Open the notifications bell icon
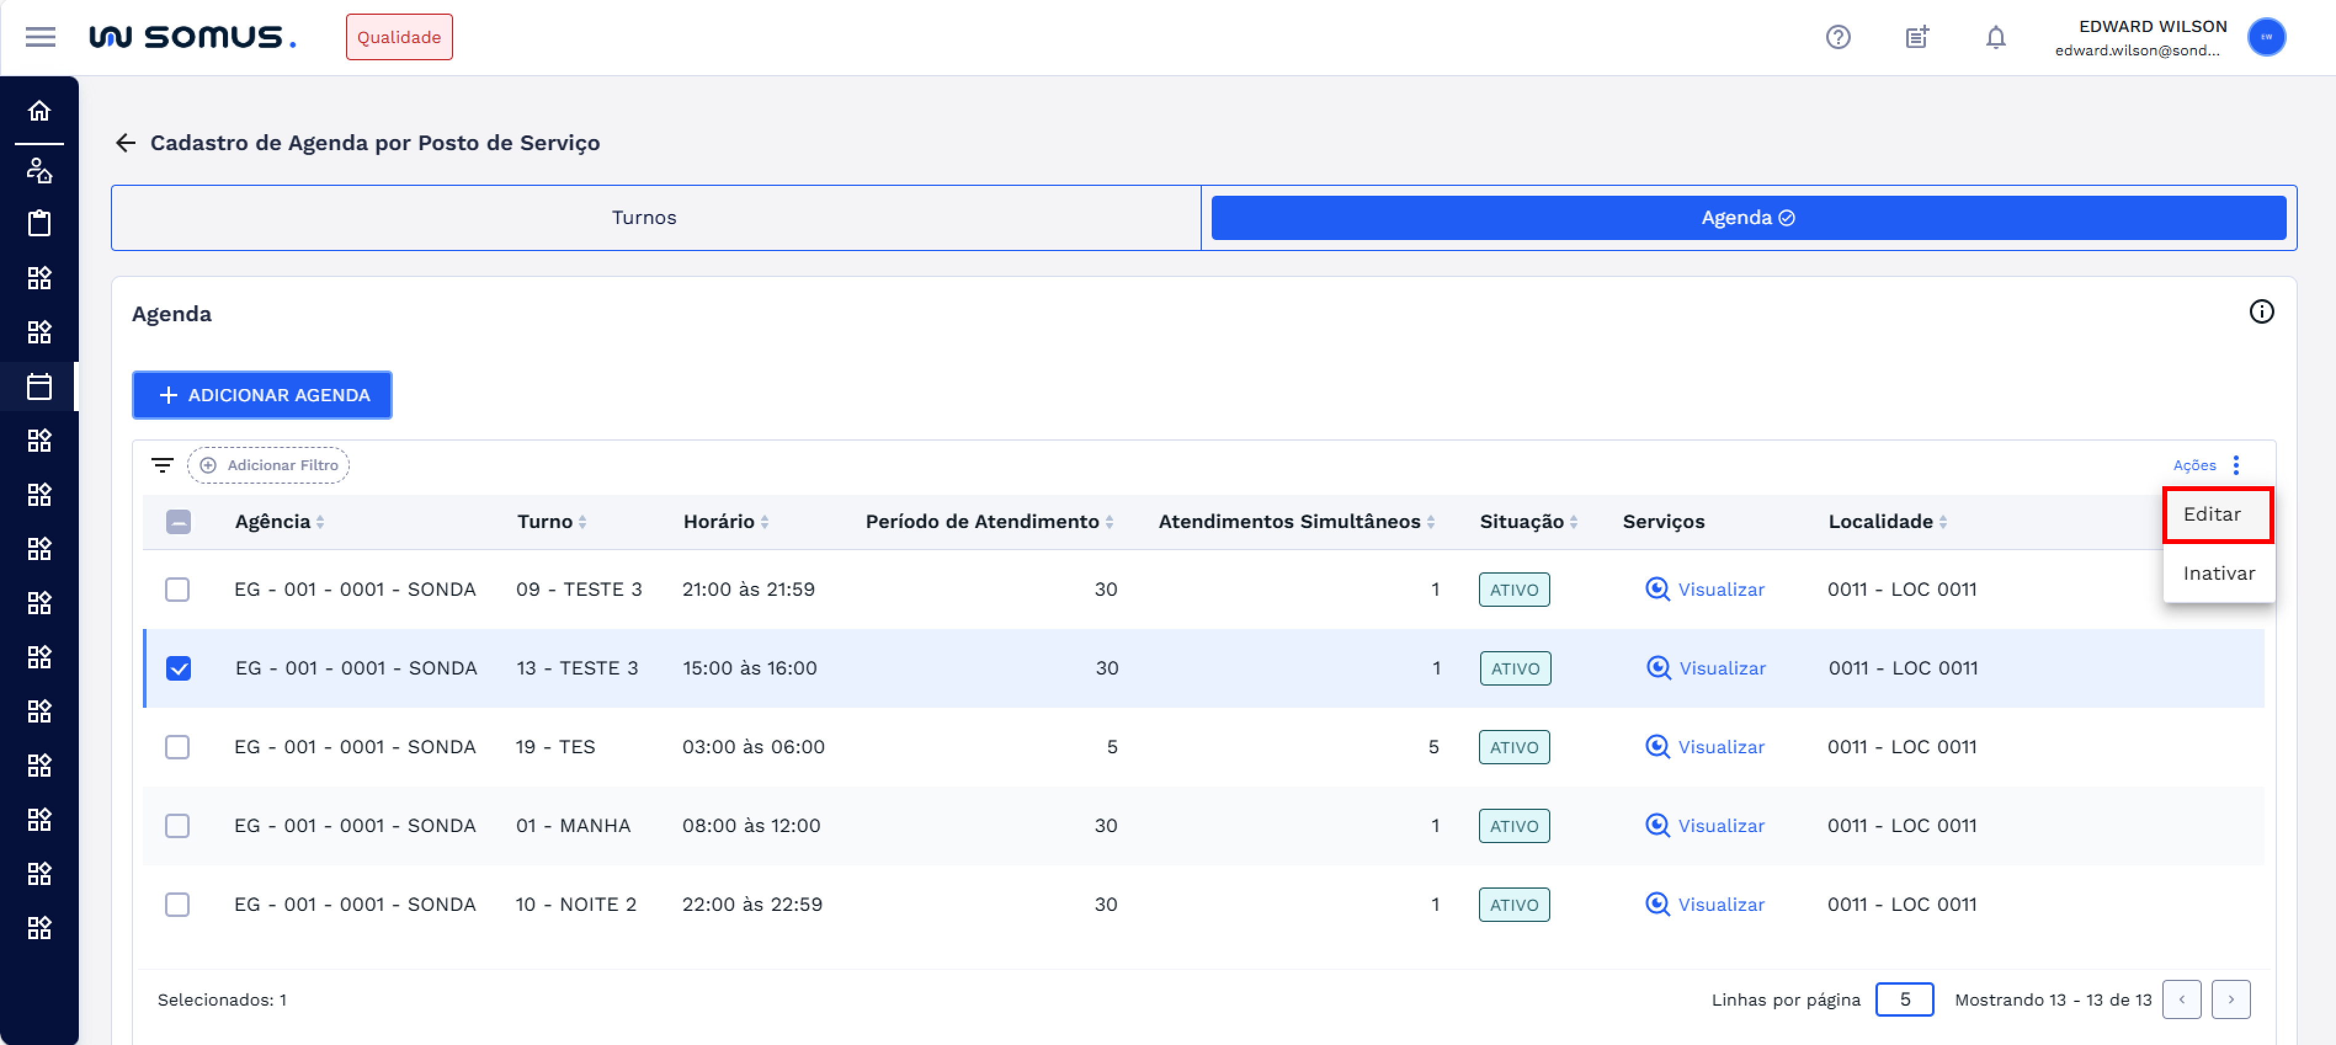This screenshot has width=2336, height=1045. pos(1995,37)
